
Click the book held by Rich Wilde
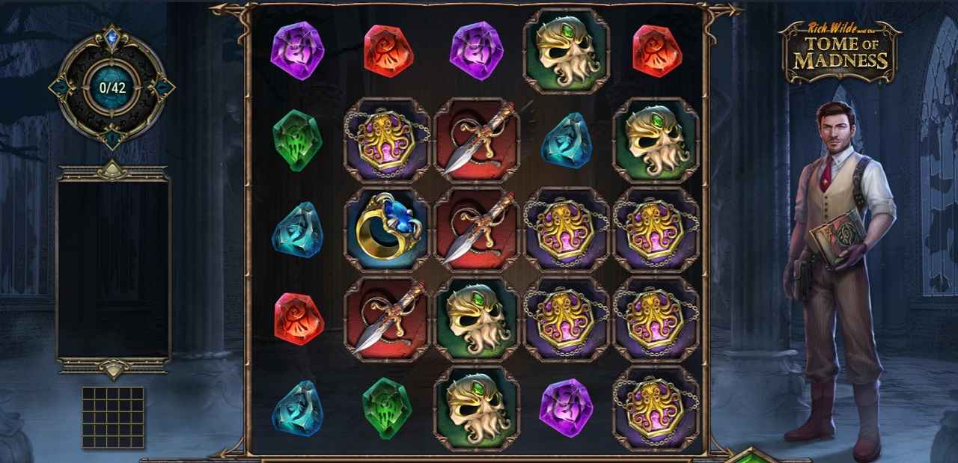point(837,238)
